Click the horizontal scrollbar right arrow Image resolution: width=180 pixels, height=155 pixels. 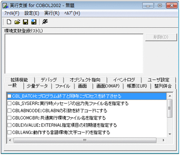[164, 140]
